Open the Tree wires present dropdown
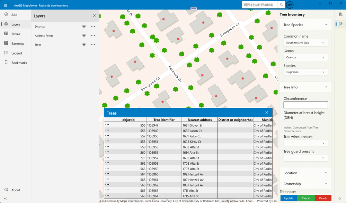This screenshot has height=203, width=346. point(305,143)
